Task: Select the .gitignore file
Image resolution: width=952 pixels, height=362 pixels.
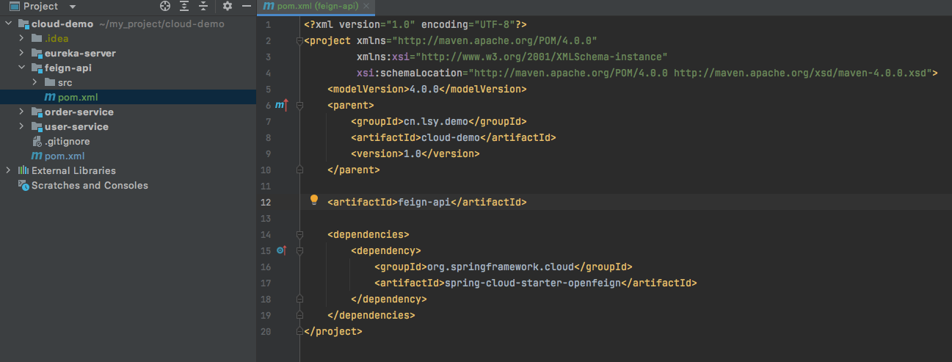Action: click(x=60, y=141)
